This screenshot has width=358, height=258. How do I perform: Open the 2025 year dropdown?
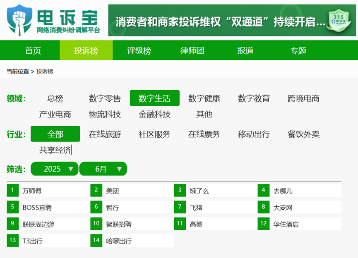[x=55, y=169]
